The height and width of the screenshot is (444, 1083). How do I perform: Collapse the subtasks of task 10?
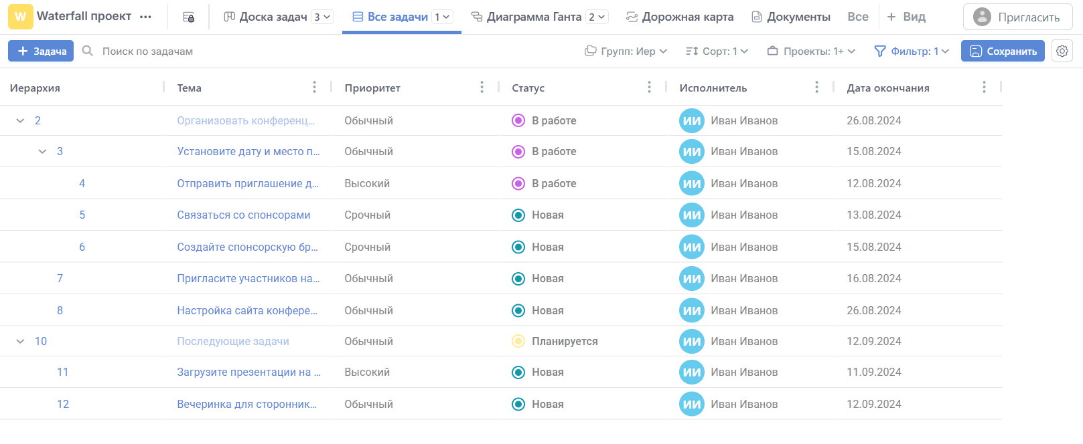pyautogui.click(x=20, y=342)
